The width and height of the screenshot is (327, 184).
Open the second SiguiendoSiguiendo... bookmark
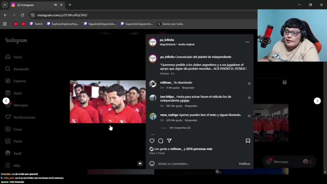(x=137, y=24)
